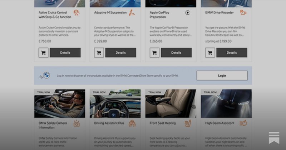Add Active Cruise Control to cart
This screenshot has width=286, height=150.
(x=43, y=53)
